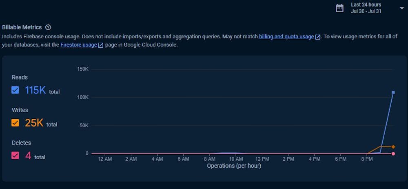Uncheck the Reads checkbox

tap(15, 90)
